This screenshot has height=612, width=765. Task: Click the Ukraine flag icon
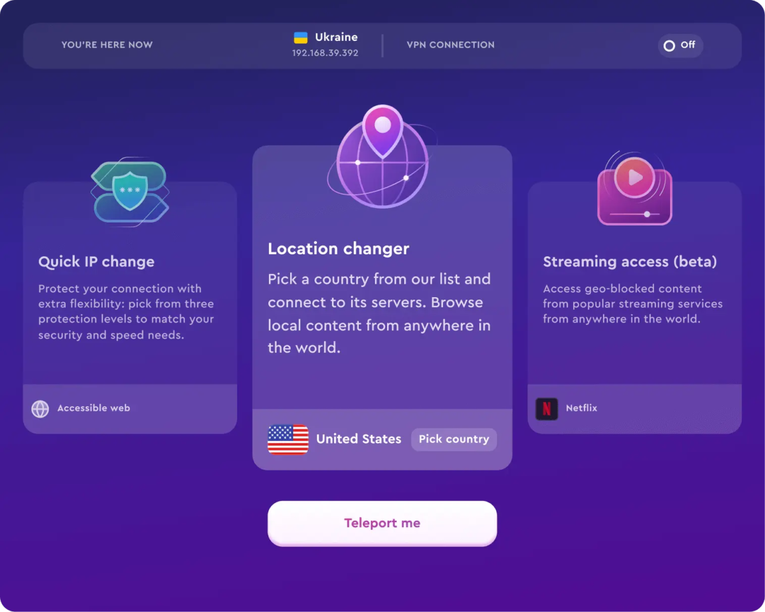300,38
